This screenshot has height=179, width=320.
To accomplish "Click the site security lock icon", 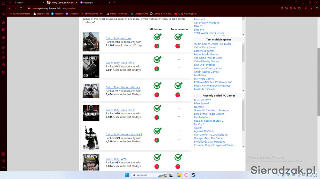I will pyautogui.click(x=29, y=8).
